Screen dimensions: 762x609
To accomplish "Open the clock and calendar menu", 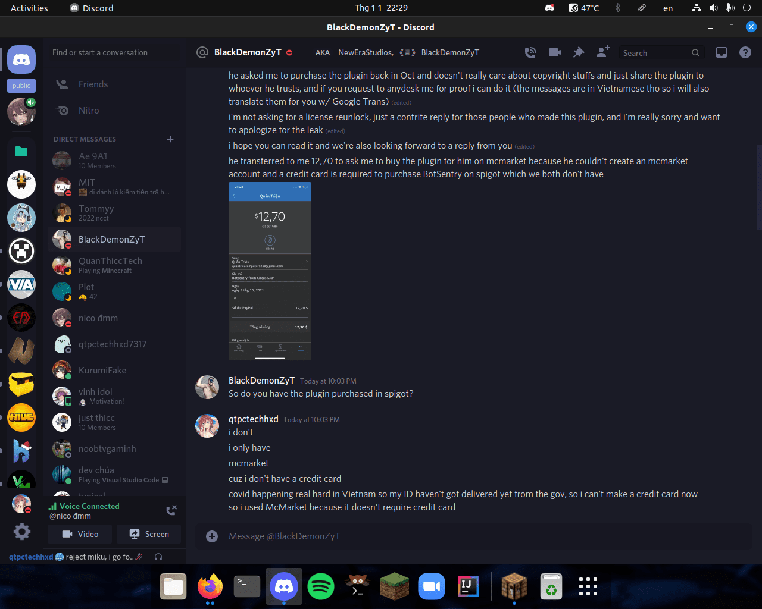I will 381,8.
